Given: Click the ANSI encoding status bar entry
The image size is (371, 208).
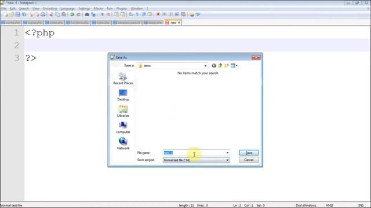Looking at the screenshot, I should [329, 206].
